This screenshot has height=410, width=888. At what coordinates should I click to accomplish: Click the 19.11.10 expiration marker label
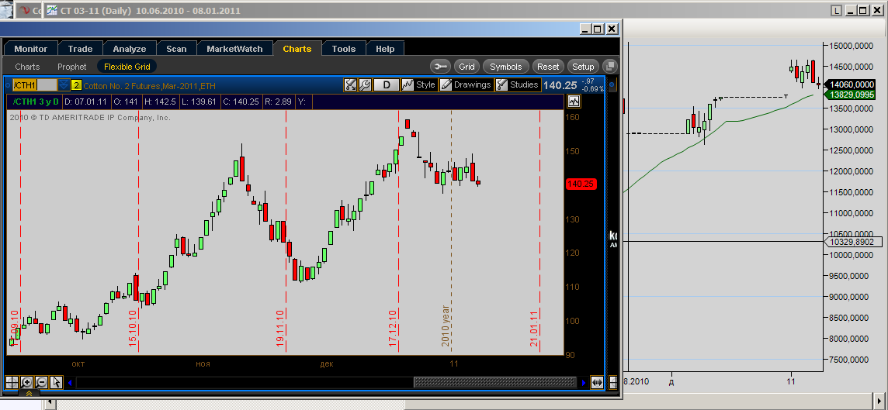click(279, 328)
